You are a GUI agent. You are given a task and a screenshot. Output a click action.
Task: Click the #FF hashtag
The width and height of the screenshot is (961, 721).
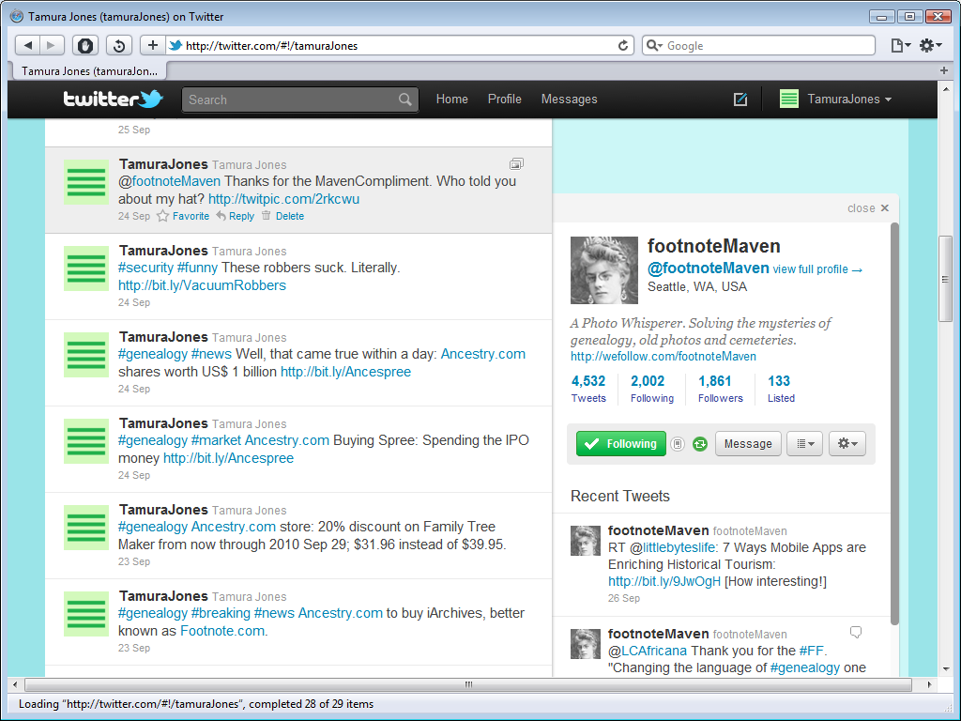(812, 652)
